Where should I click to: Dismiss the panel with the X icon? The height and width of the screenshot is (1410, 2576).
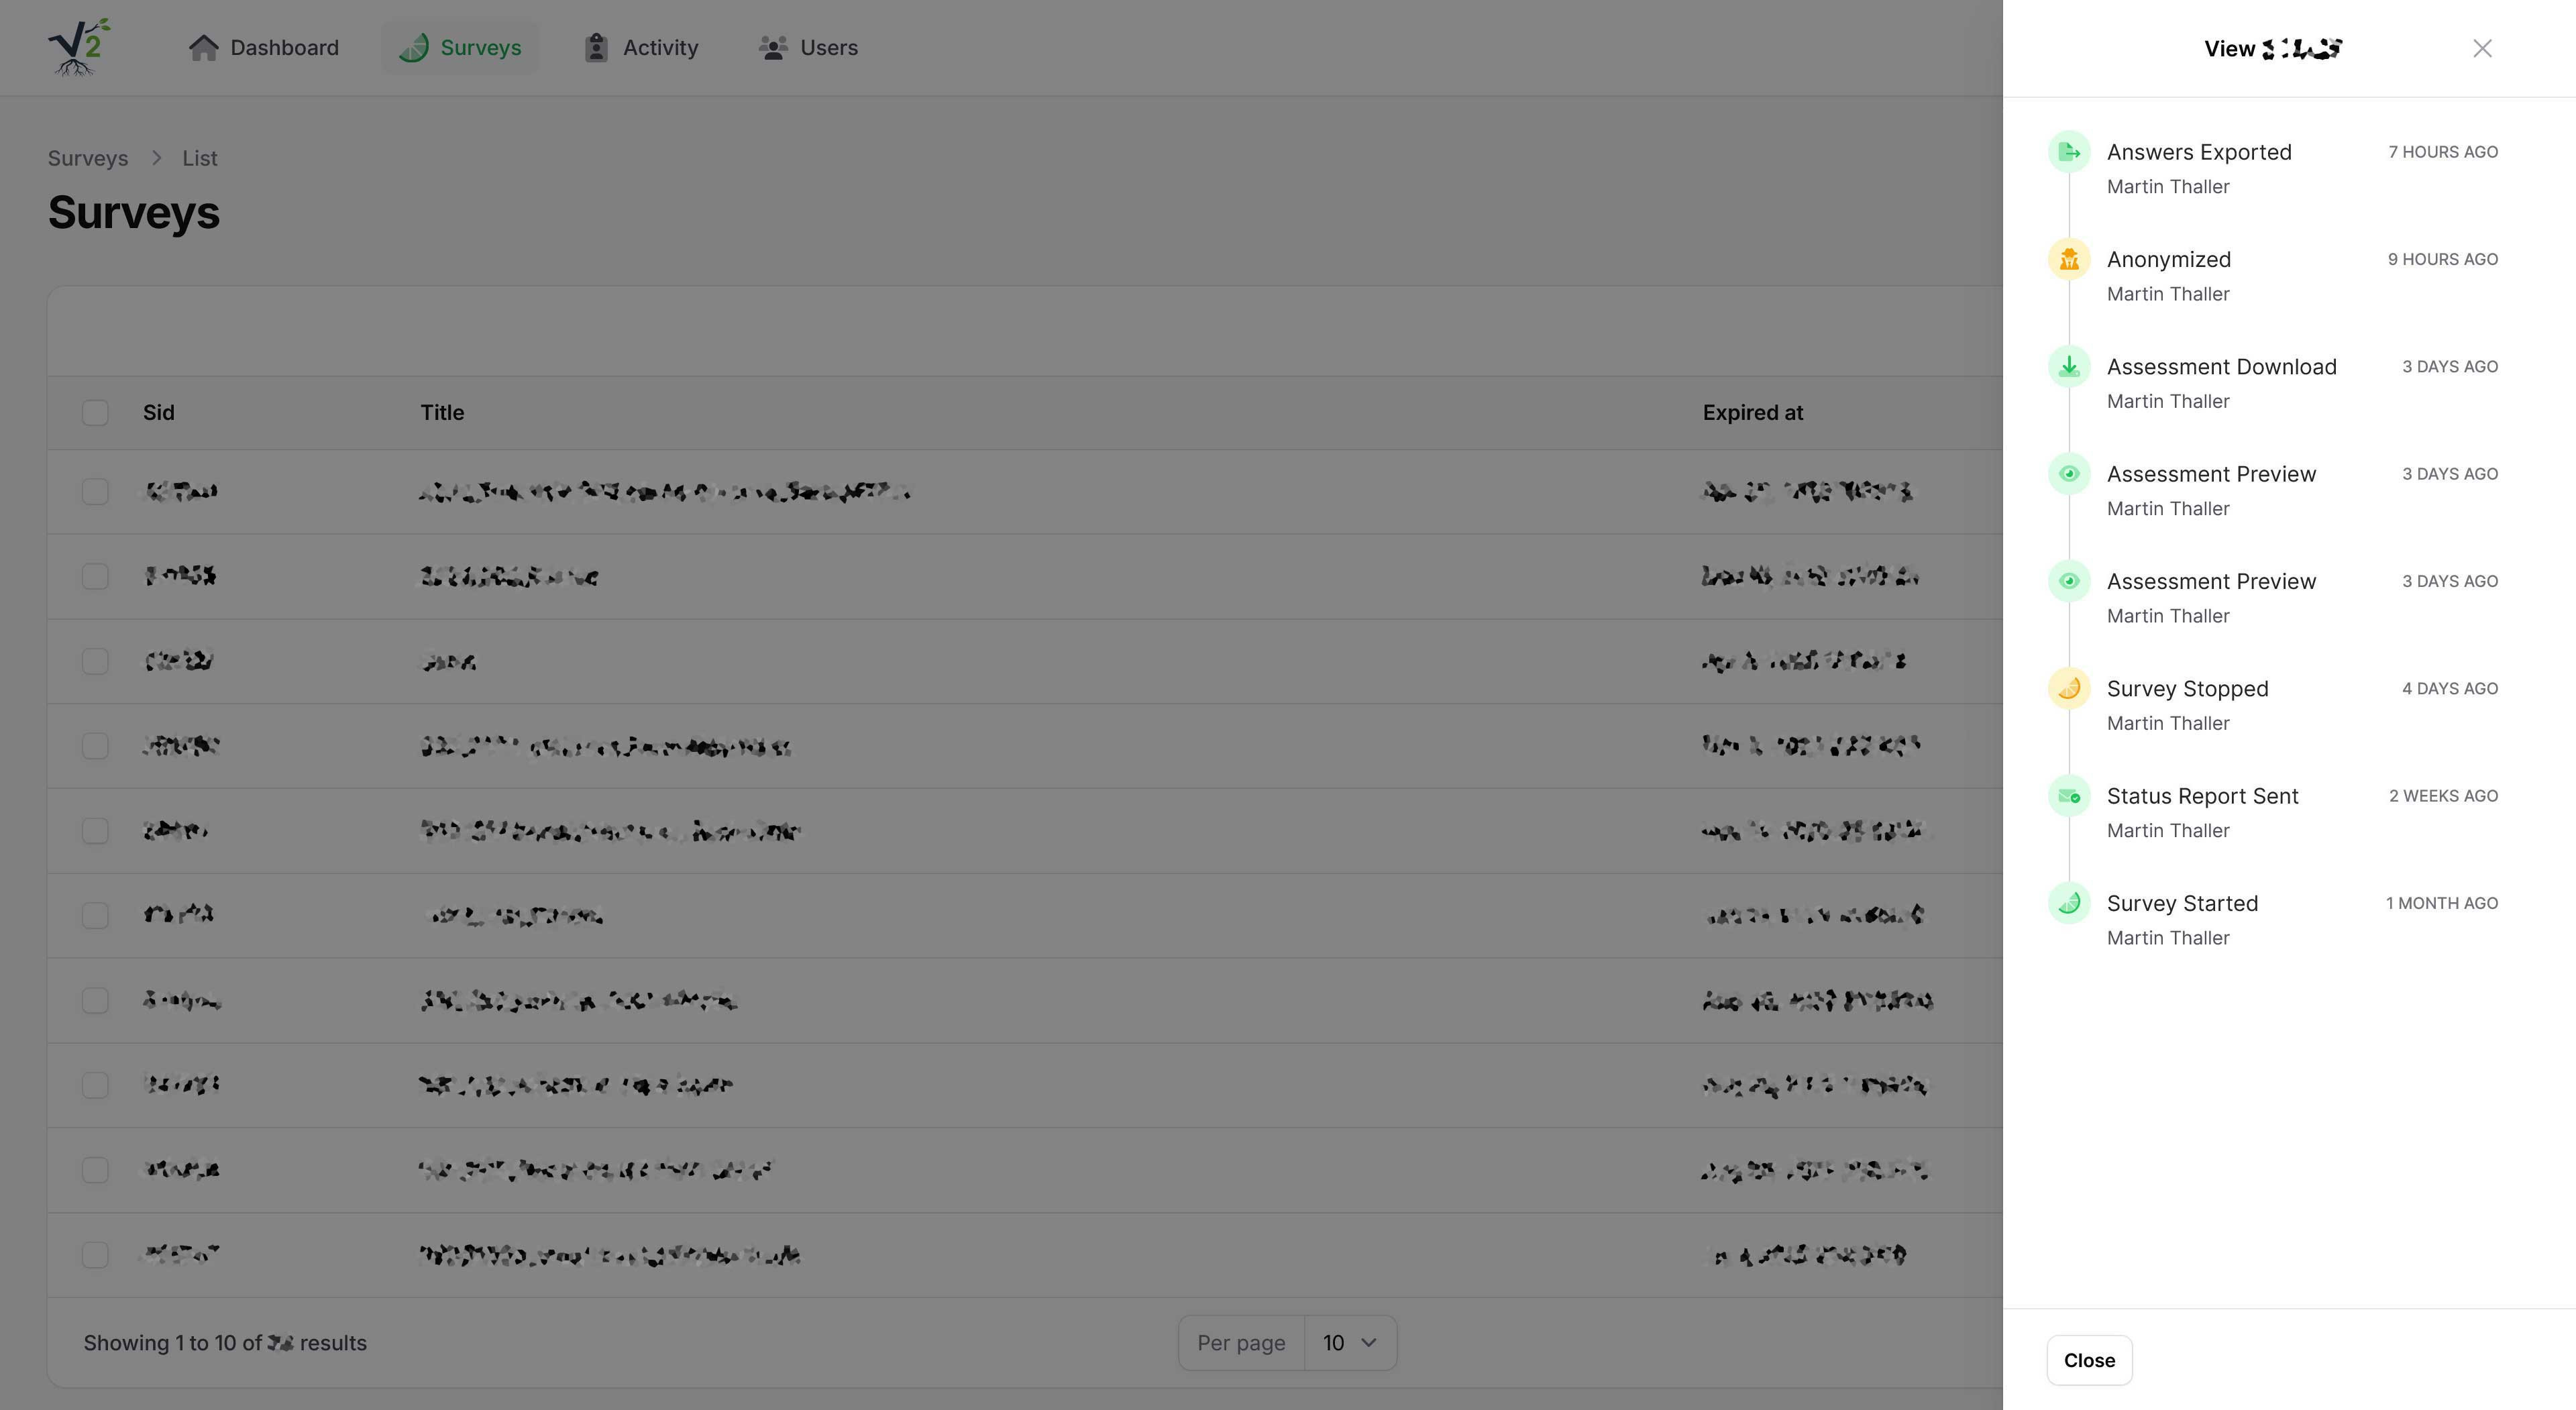tap(2482, 48)
